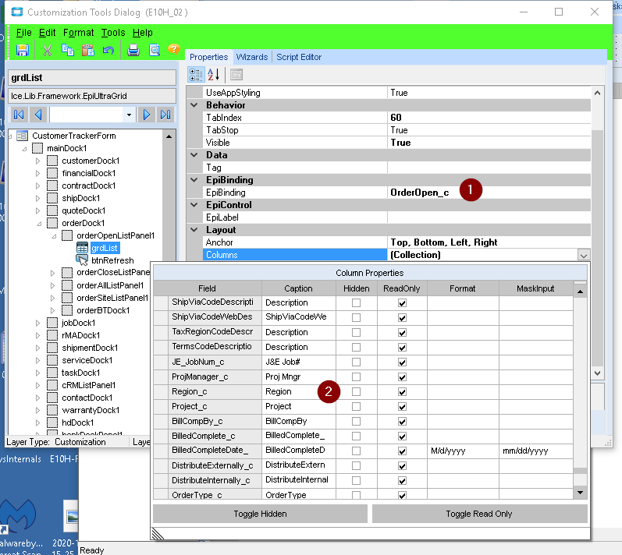Collapse the EpiBinding property category
The image size is (622, 555).
[194, 180]
